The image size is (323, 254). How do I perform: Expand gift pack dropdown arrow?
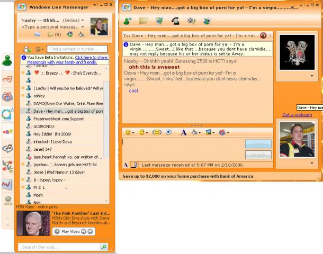pyautogui.click(x=228, y=133)
